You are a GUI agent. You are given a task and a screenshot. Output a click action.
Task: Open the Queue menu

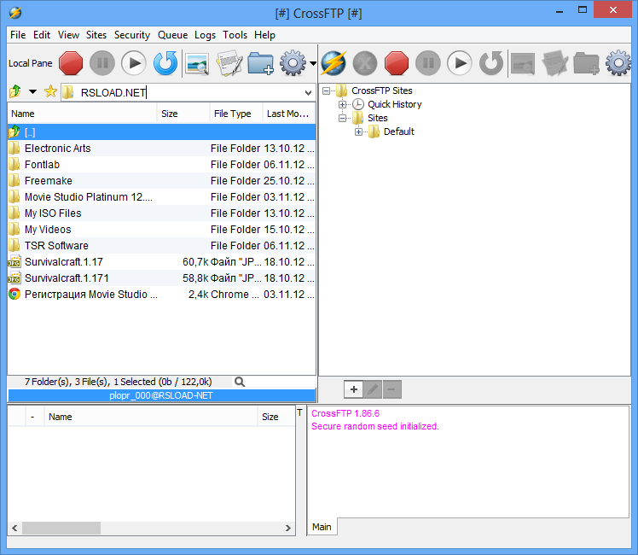[172, 35]
